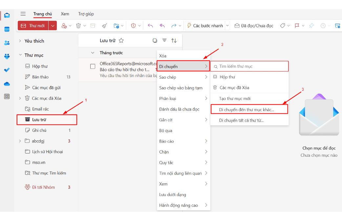Click the Reply all double-arrow icon
Image resolution: width=342 pixels, height=219 pixels.
(x=162, y=26)
